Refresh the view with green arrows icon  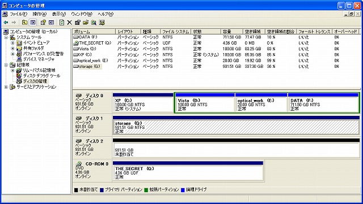62,23
